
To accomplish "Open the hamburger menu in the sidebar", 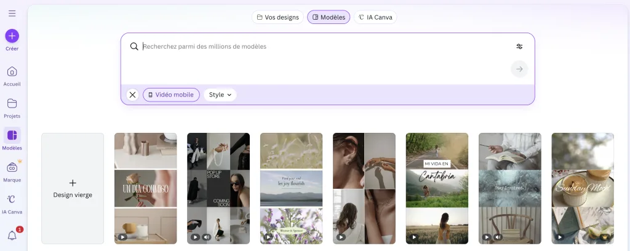I will coord(12,14).
